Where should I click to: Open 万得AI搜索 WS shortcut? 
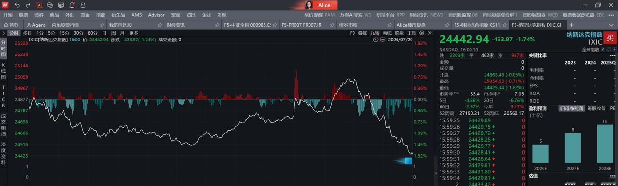tap(355, 15)
